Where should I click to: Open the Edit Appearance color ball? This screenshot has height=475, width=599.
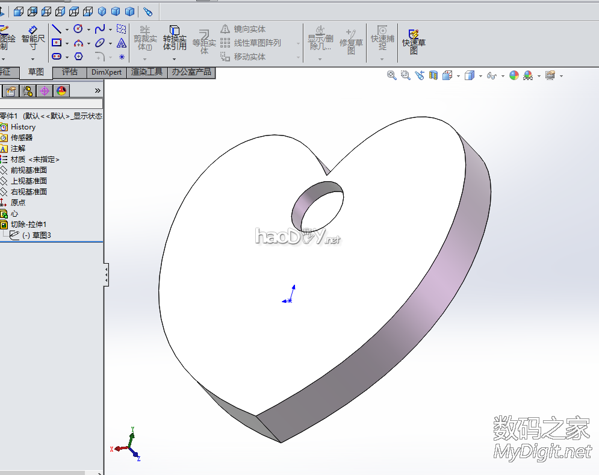pos(514,75)
